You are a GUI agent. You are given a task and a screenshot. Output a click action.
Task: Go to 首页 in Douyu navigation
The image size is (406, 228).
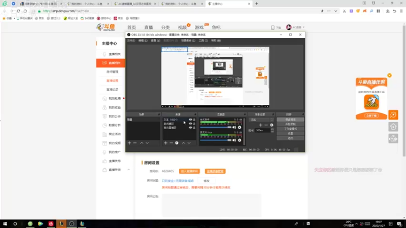[x=131, y=27]
